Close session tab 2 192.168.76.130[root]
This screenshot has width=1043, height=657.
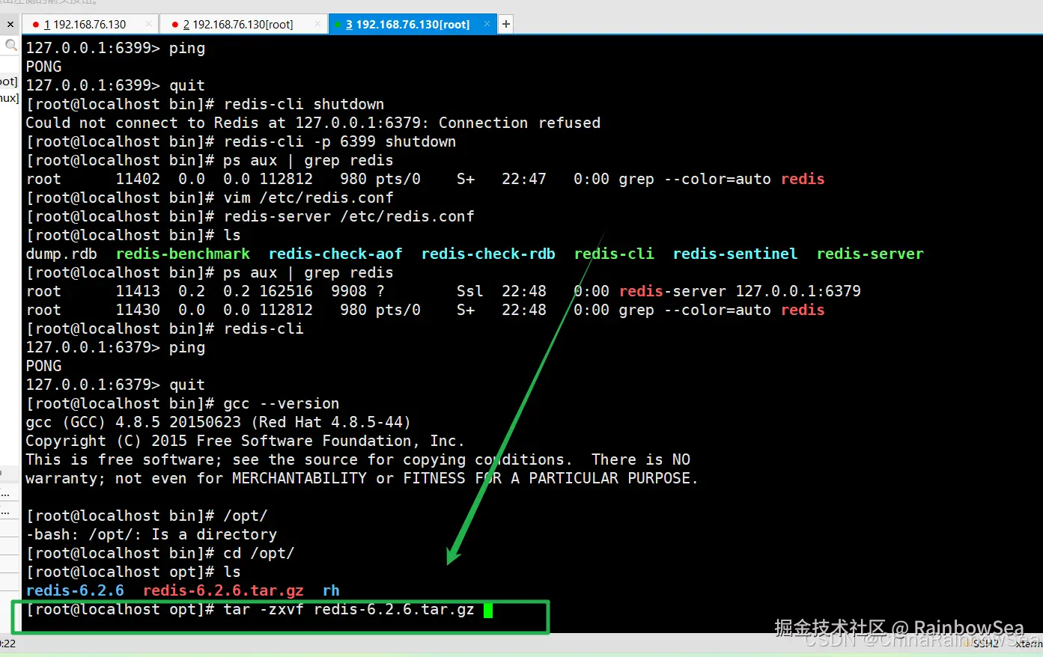click(317, 24)
